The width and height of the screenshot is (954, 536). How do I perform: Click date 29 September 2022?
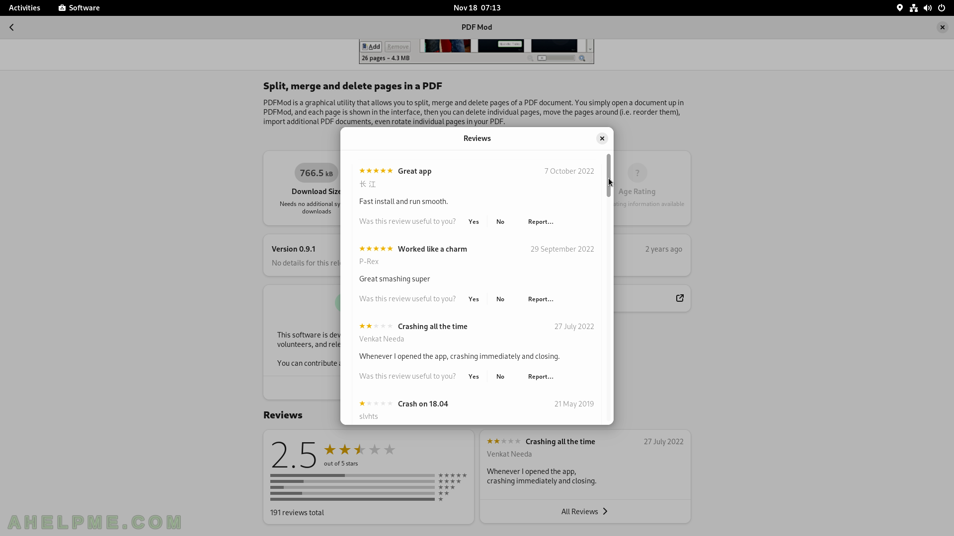click(562, 249)
